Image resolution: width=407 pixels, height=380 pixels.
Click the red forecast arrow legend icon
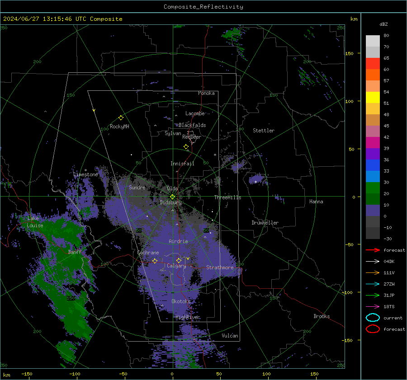(x=373, y=250)
